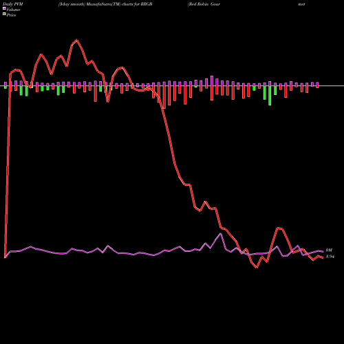Click the Price legend color swatch
344x344 pixels.
[4, 14]
